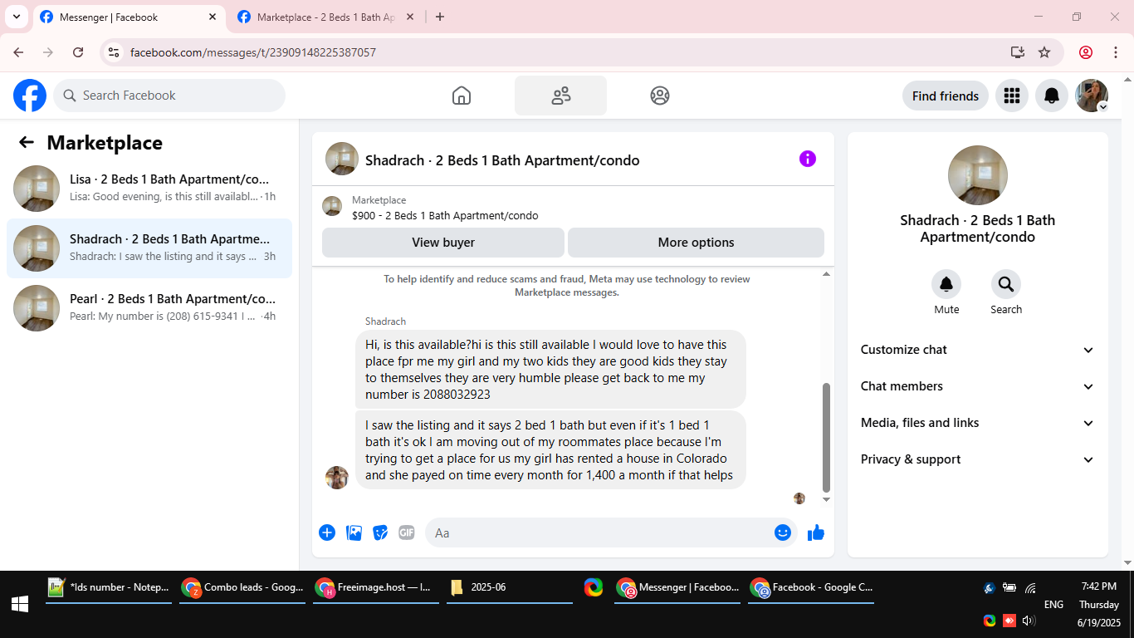Image resolution: width=1134 pixels, height=638 pixels.
Task: Open Chrome's three-dot menu
Action: pos(1116,52)
